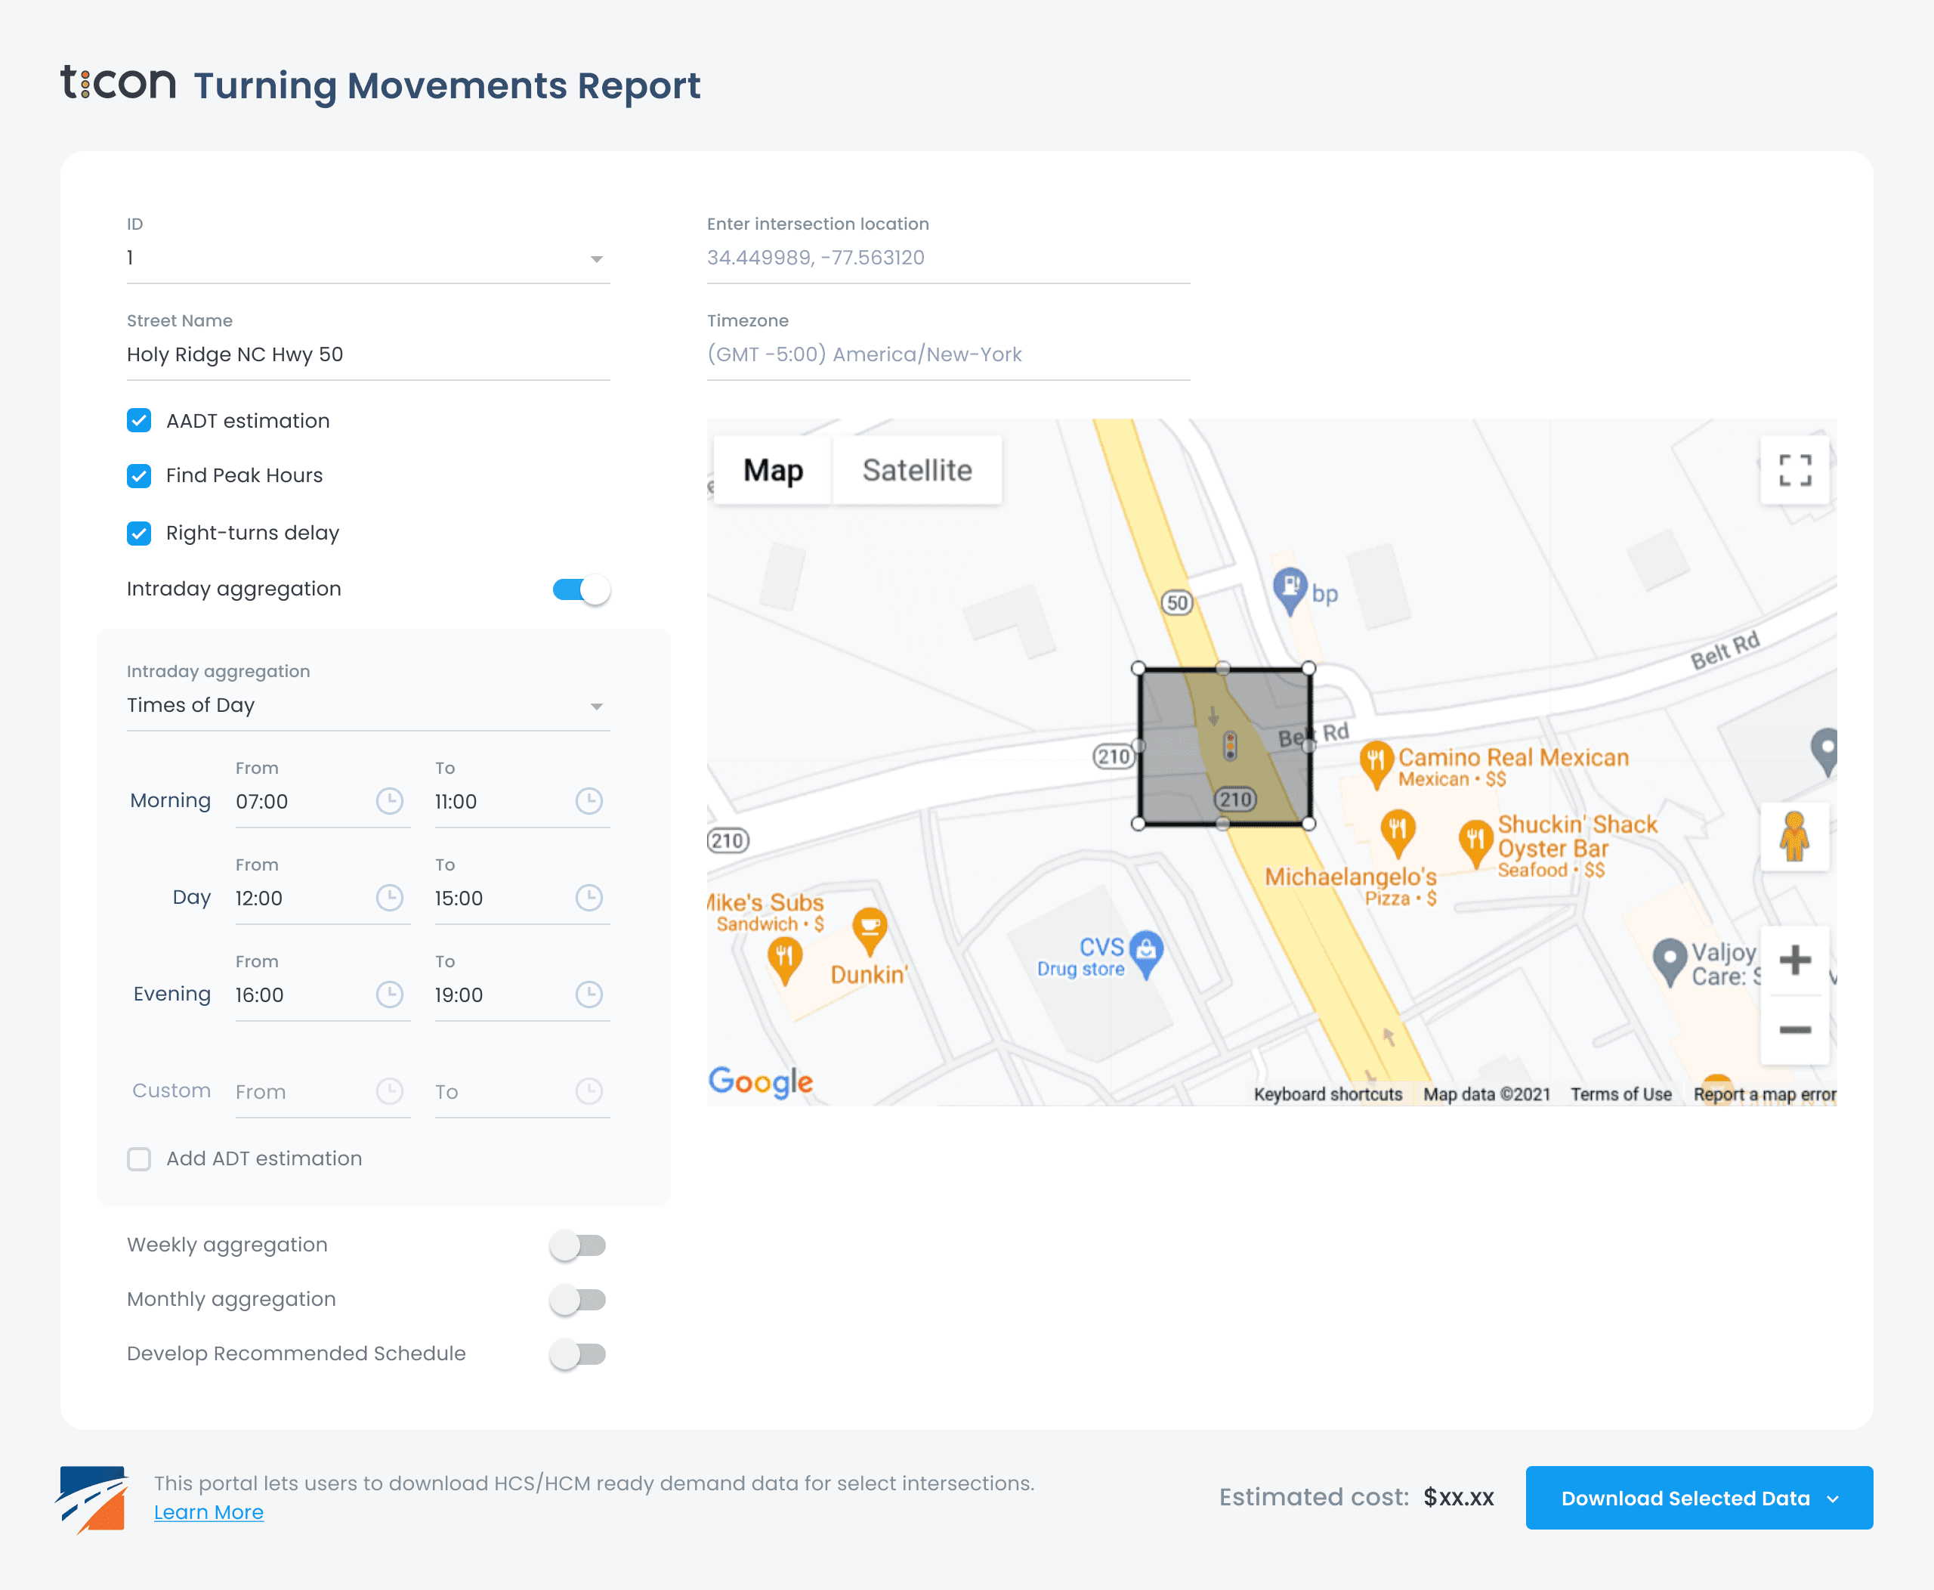Enable Weekly aggregation toggle
This screenshot has width=1934, height=1590.
pos(578,1245)
